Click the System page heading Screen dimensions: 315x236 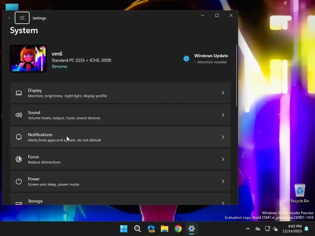24,30
